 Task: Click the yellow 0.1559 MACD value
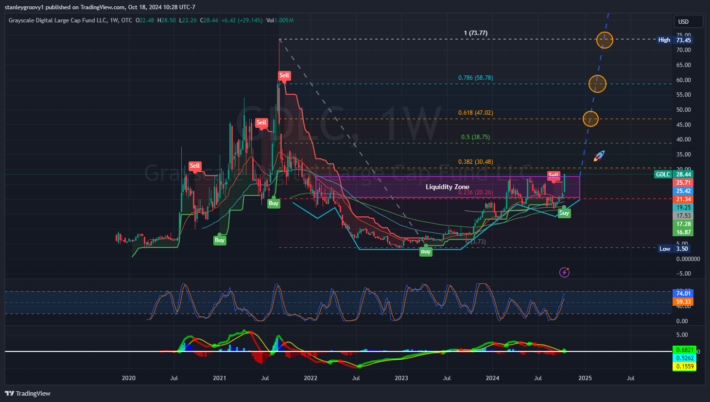684,367
